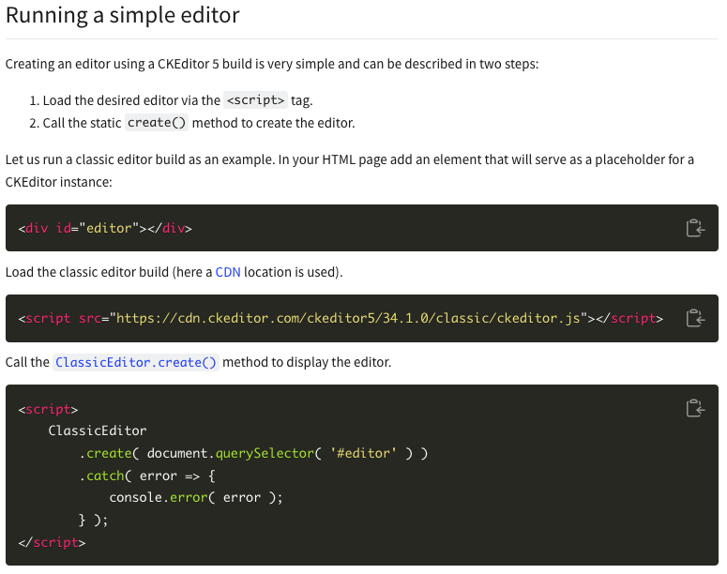Open the CDN link
The width and height of the screenshot is (727, 574).
(x=228, y=272)
